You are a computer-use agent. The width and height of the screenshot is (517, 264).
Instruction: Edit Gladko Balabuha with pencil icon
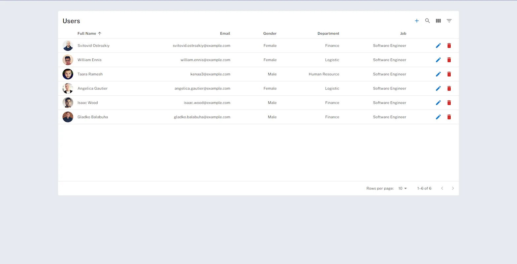point(438,117)
